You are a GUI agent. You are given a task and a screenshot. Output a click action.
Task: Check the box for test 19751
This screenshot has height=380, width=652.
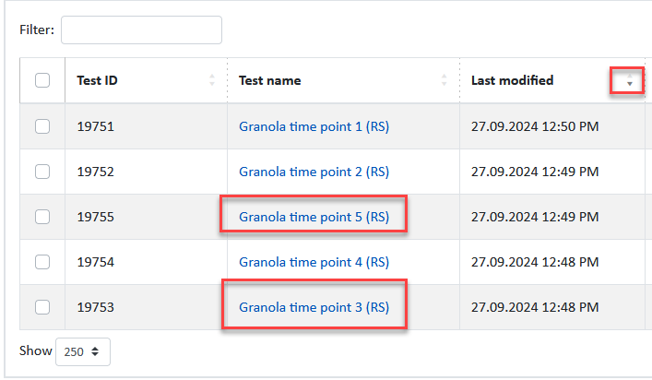pyautogui.click(x=42, y=126)
